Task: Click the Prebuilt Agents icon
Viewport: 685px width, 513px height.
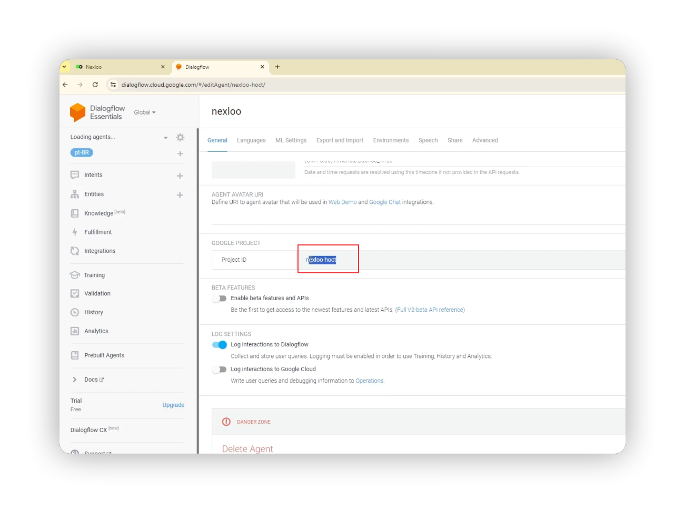Action: tap(75, 355)
